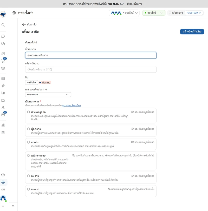Viewport: 208px width, 211px height.
Task: Click the สร้างลิงก์คำเชิญ button
Action: (x=192, y=32)
